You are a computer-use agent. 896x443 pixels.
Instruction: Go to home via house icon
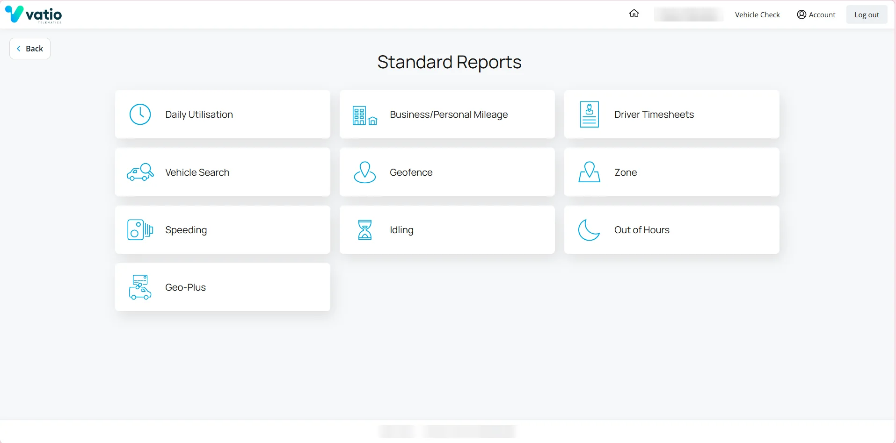coord(634,13)
